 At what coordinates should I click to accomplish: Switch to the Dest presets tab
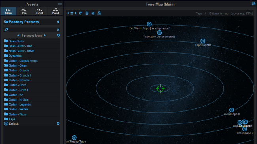40,11
